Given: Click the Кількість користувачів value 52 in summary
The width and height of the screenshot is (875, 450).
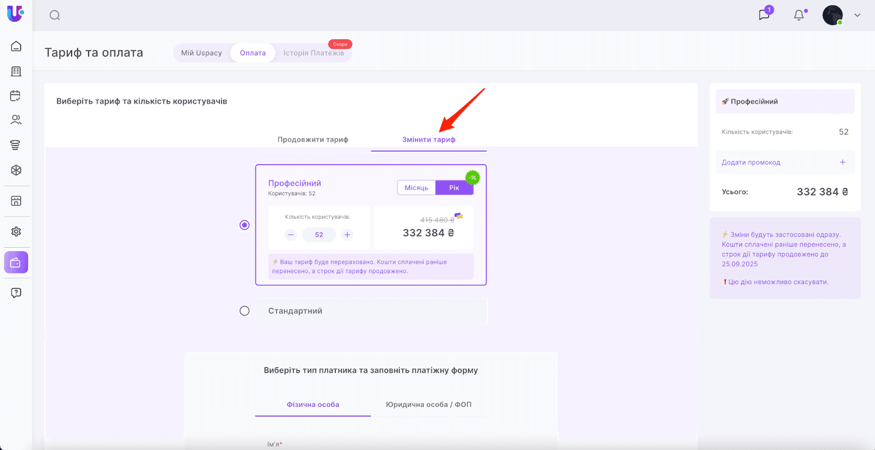Looking at the screenshot, I should [x=844, y=132].
